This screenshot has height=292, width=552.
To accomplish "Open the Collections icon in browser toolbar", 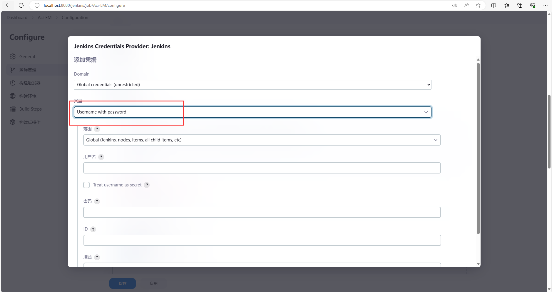I will (520, 5).
